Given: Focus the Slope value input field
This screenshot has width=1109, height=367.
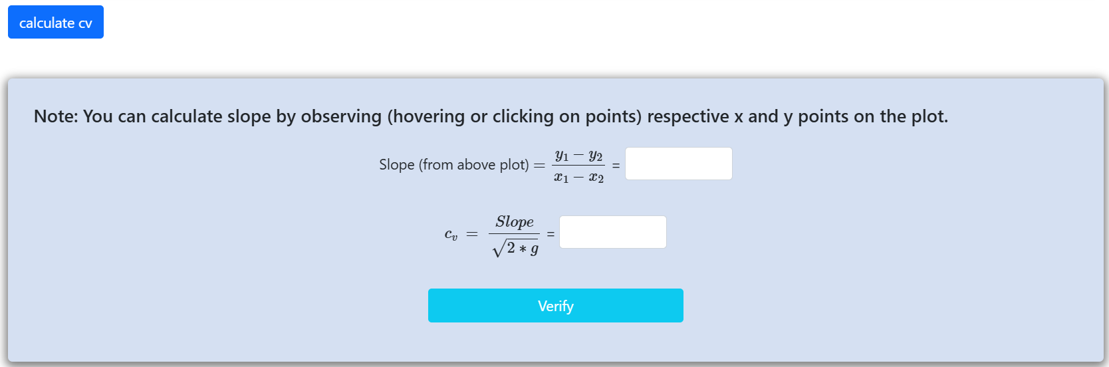Looking at the screenshot, I should coord(678,164).
